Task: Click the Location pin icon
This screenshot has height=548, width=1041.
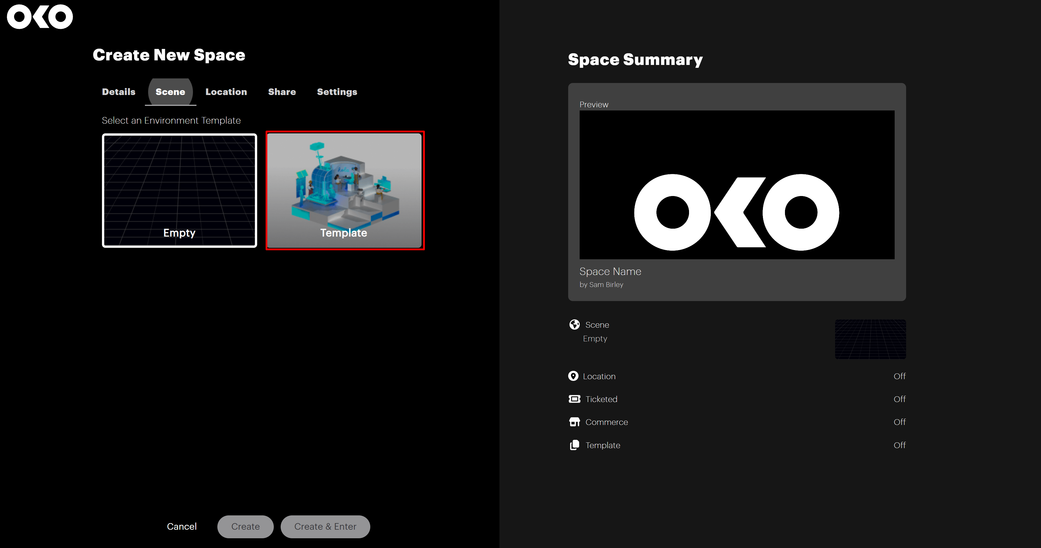Action: (573, 376)
